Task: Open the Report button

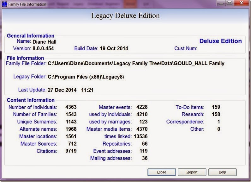Action: point(192,172)
